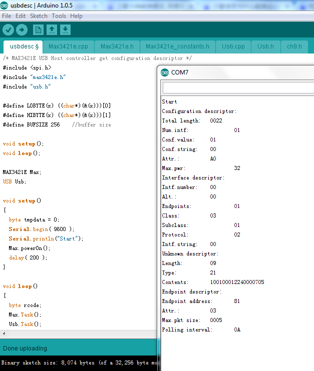Click the 'Binary sketch size' console line
Screen dimensions: 314x371
pyautogui.click(x=79, y=362)
